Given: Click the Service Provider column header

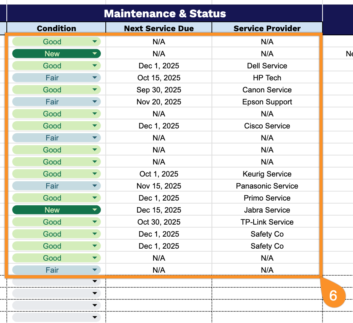Looking at the screenshot, I should click(267, 28).
